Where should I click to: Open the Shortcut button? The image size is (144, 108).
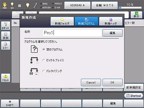point(133,95)
